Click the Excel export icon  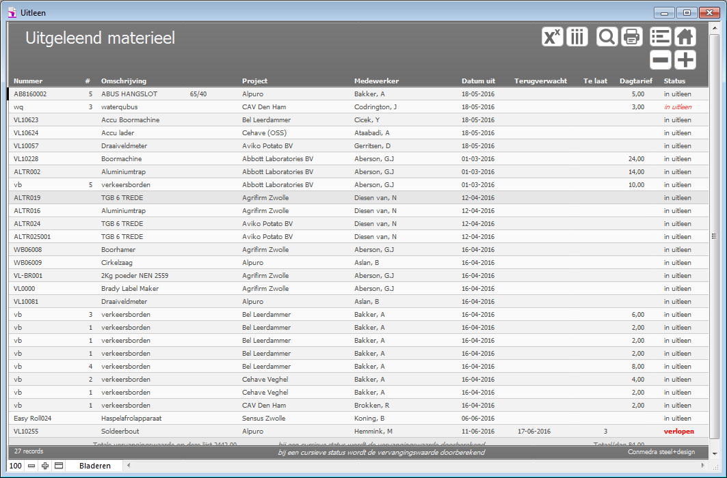(x=552, y=37)
